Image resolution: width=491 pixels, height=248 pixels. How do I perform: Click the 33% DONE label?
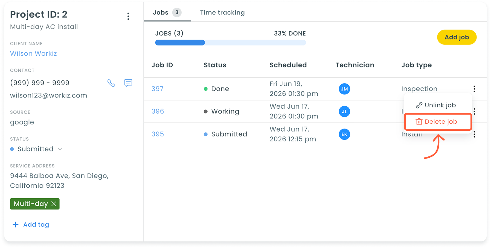pos(290,34)
